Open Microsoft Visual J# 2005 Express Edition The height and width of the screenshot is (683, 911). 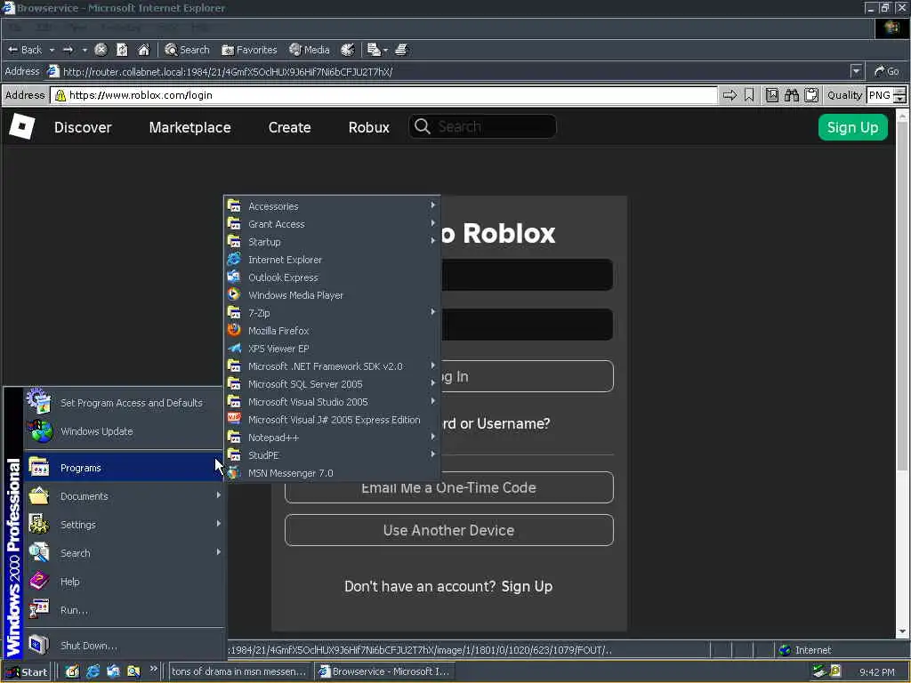(x=333, y=420)
